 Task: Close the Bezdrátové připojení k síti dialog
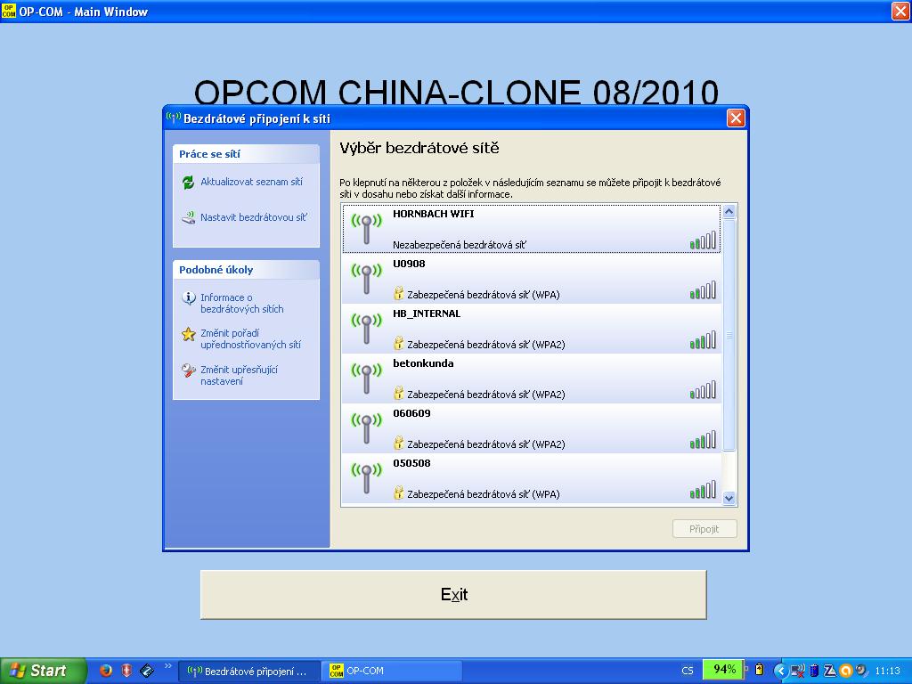735,118
